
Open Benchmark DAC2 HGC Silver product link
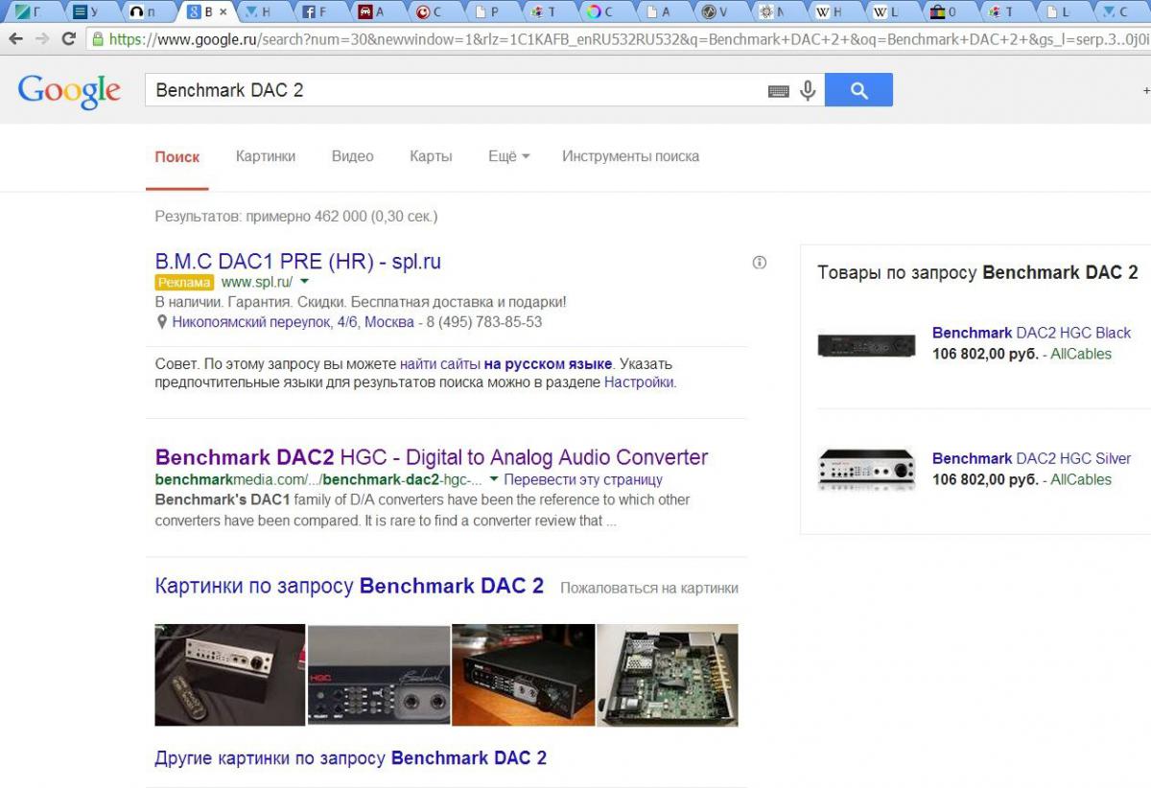[x=1031, y=458]
